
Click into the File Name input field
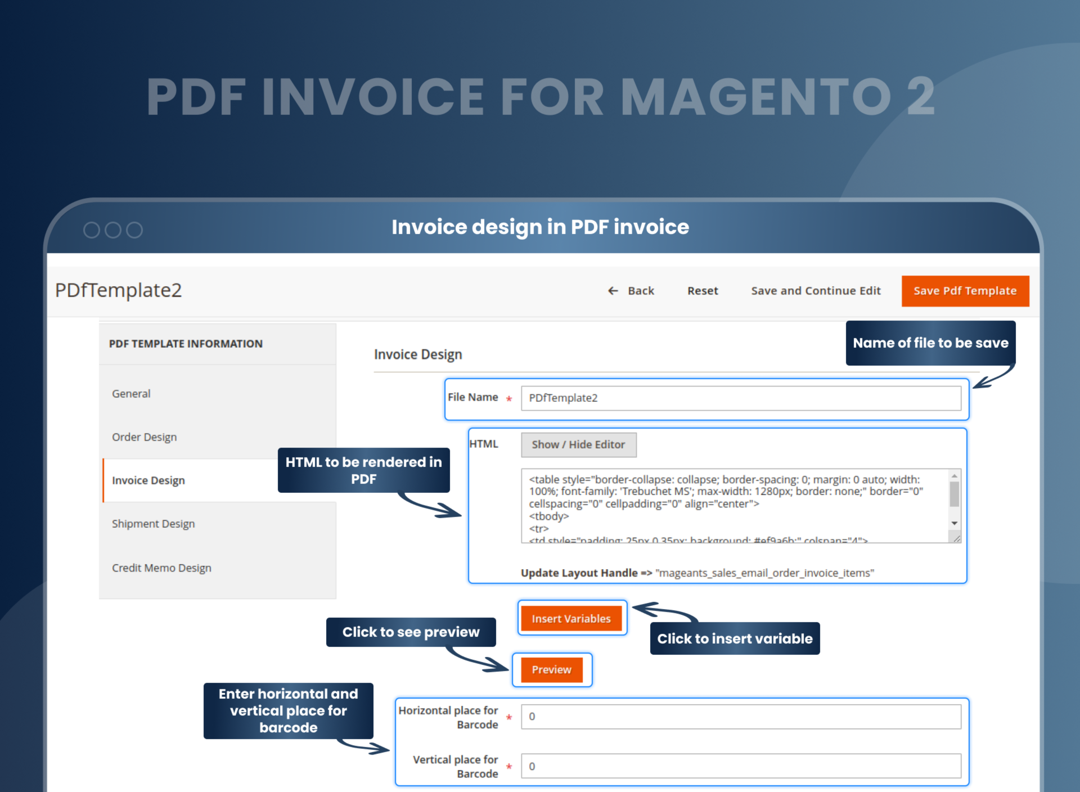(x=741, y=399)
